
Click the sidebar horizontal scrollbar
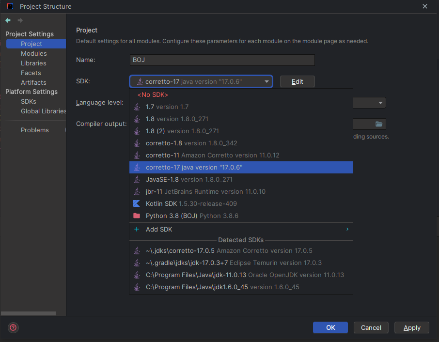click(28, 313)
